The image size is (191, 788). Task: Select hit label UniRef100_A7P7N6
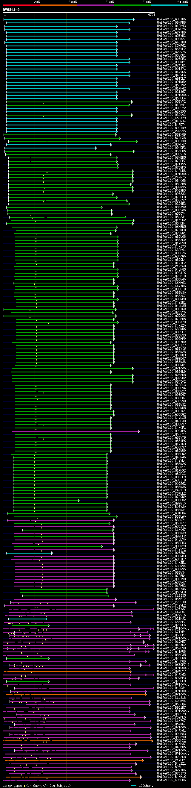point(171,33)
